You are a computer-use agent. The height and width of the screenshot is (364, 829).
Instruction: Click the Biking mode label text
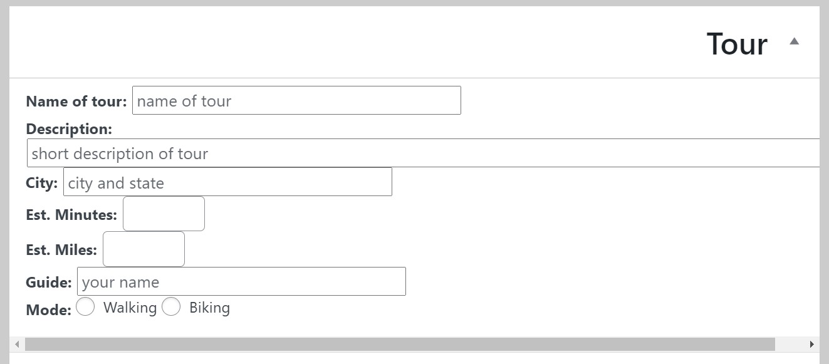point(209,308)
